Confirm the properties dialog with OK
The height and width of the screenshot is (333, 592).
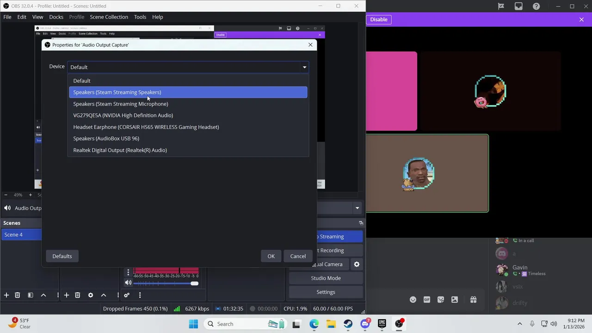click(x=271, y=256)
